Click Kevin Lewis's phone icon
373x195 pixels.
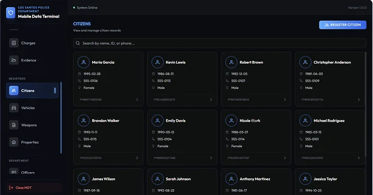click(x=153, y=81)
